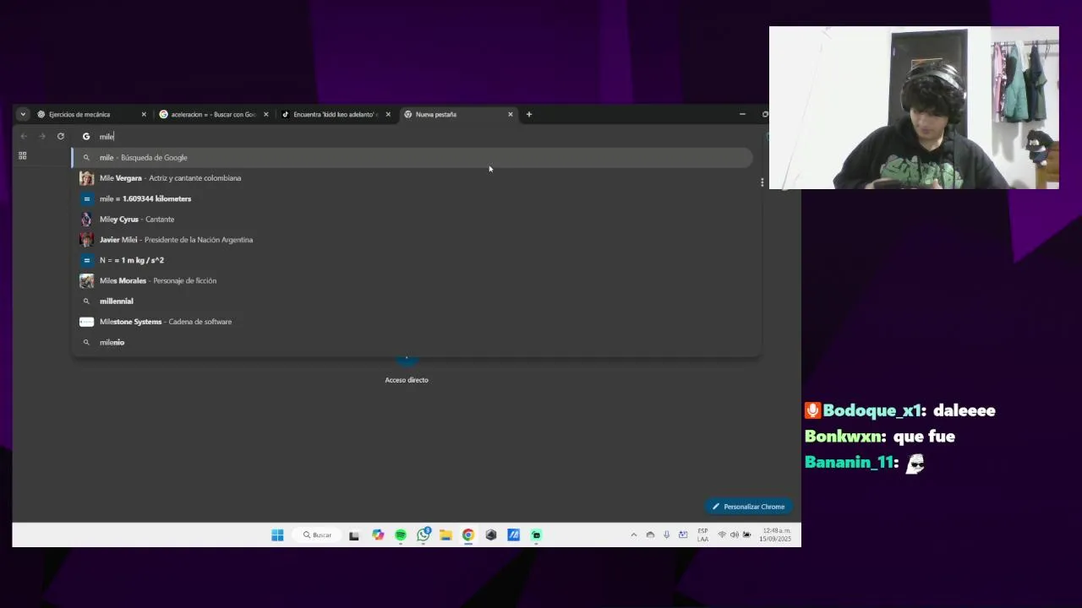The image size is (1082, 608).
Task: Select the millennial suggestion
Action: [413, 301]
